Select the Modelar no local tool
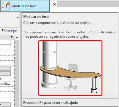This screenshot has height=107, width=119. pos(25,6)
